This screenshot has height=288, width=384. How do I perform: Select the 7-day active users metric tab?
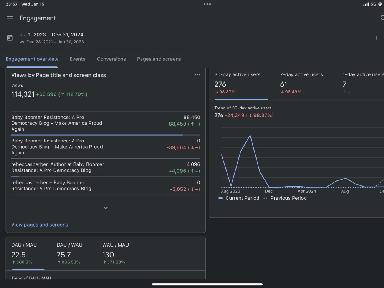click(x=301, y=83)
